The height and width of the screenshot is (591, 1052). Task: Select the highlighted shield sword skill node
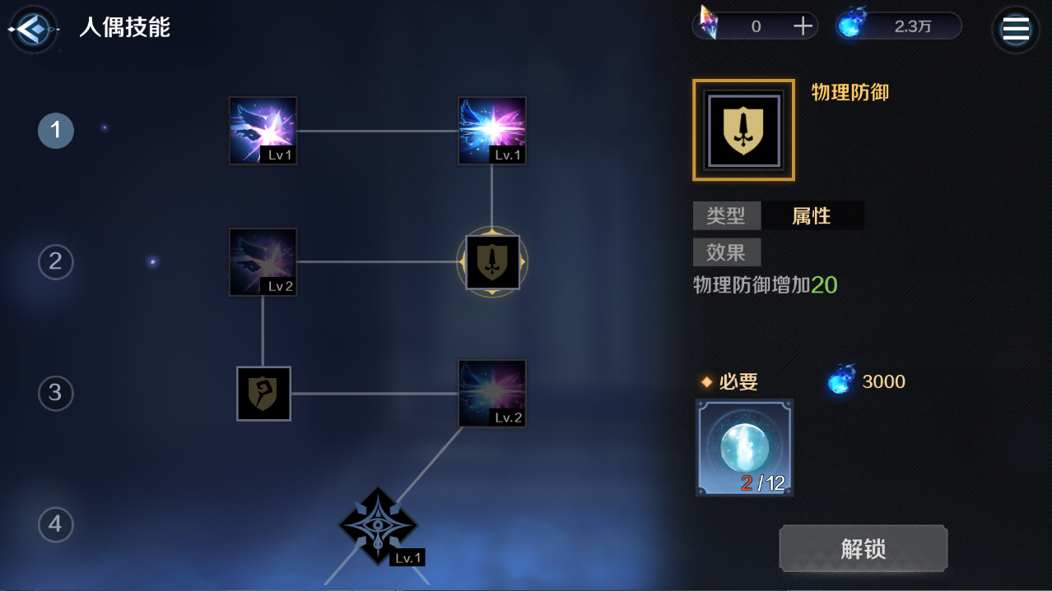[x=492, y=262]
